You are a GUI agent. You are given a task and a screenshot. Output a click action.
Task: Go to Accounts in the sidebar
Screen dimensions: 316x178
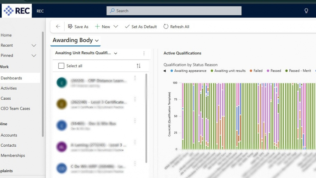[9, 135]
